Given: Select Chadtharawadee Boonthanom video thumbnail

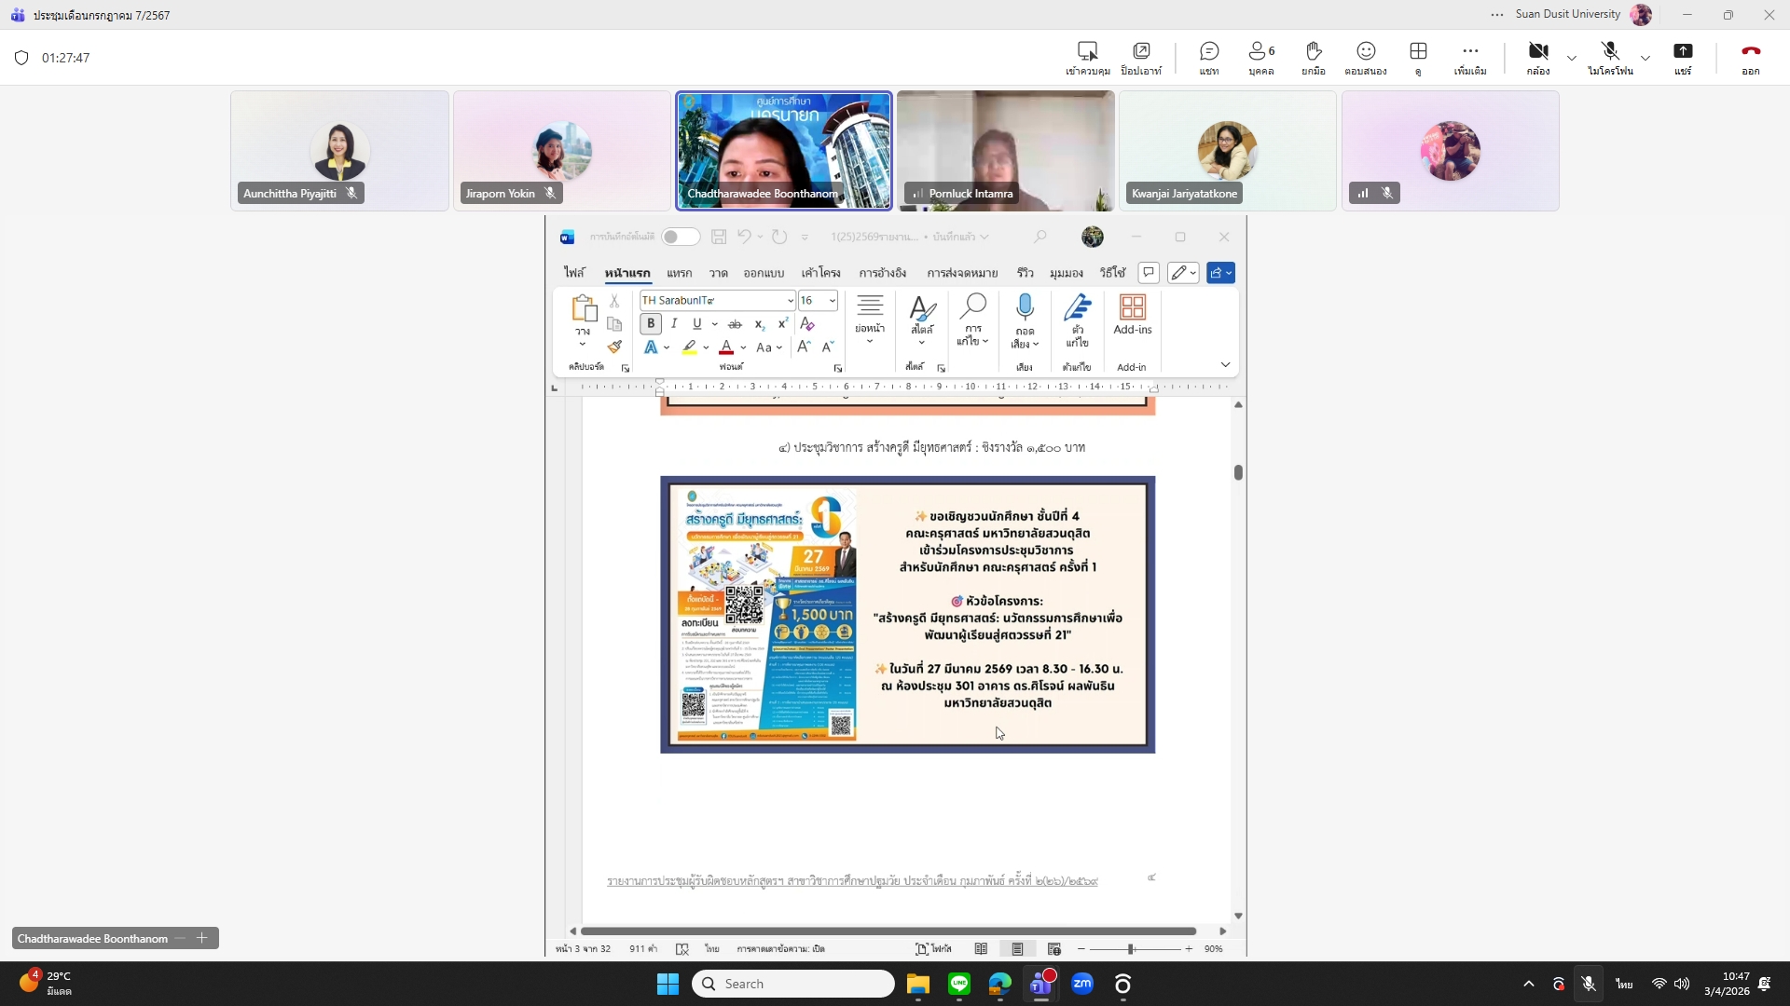Looking at the screenshot, I should 783,150.
